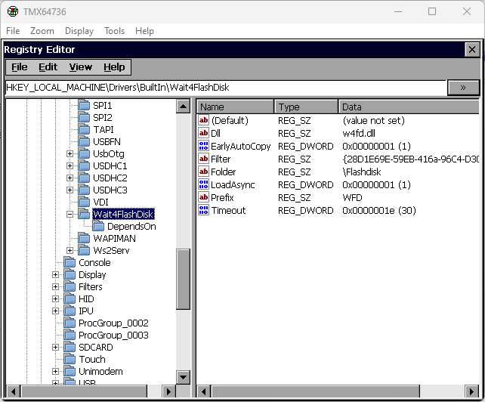This screenshot has height=402, width=485.
Task: Select the TAPI folder icon
Action: [x=84, y=130]
